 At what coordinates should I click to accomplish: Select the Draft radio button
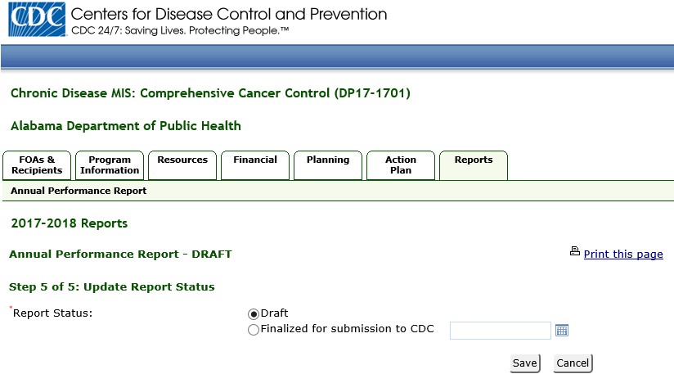pos(254,314)
